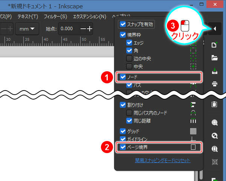Toggle 同じ距離 checkbox

click(129, 121)
